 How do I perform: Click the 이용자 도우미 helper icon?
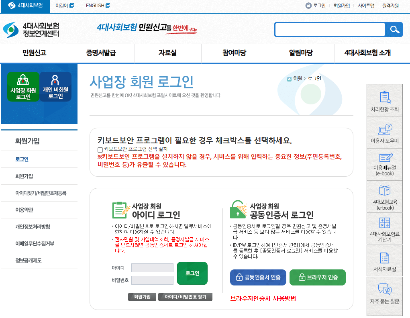pyautogui.click(x=384, y=132)
